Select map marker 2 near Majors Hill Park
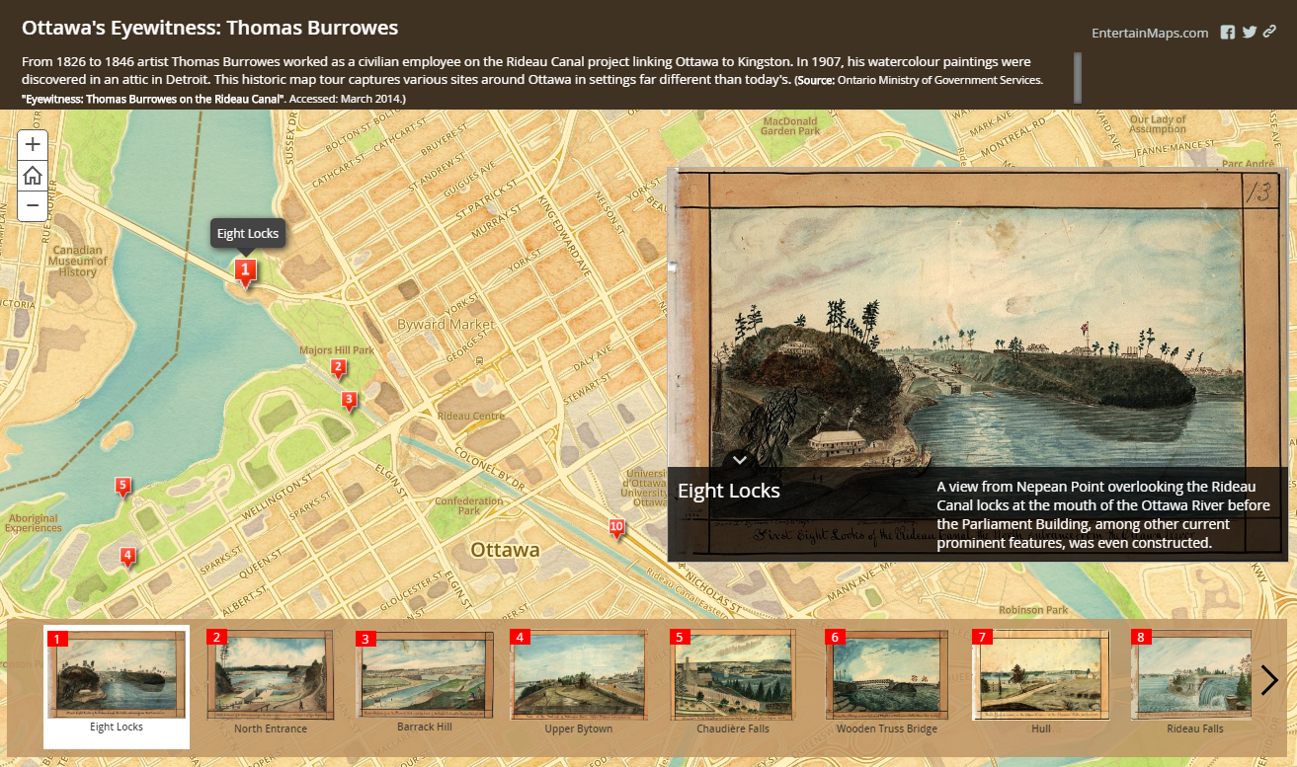This screenshot has width=1297, height=767. click(x=338, y=368)
